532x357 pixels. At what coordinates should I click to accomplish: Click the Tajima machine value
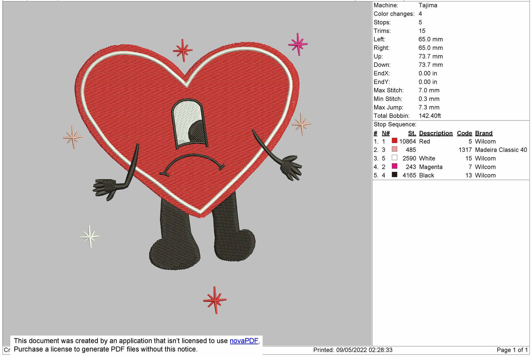pyautogui.click(x=428, y=5)
